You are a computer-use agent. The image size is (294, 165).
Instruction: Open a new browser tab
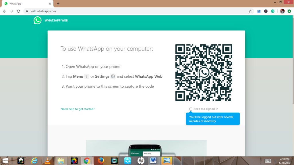click(x=58, y=3)
